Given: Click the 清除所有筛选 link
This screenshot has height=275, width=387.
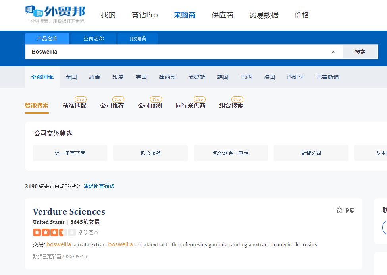Looking at the screenshot, I should click(99, 186).
